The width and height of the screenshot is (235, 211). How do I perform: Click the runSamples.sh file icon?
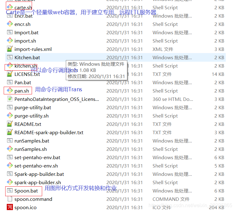pos(10,149)
